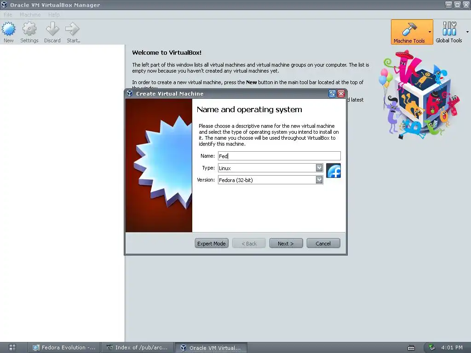This screenshot has width=471, height=353.
Task: Minimize the VirtualBox Manager window
Action: coord(448,5)
